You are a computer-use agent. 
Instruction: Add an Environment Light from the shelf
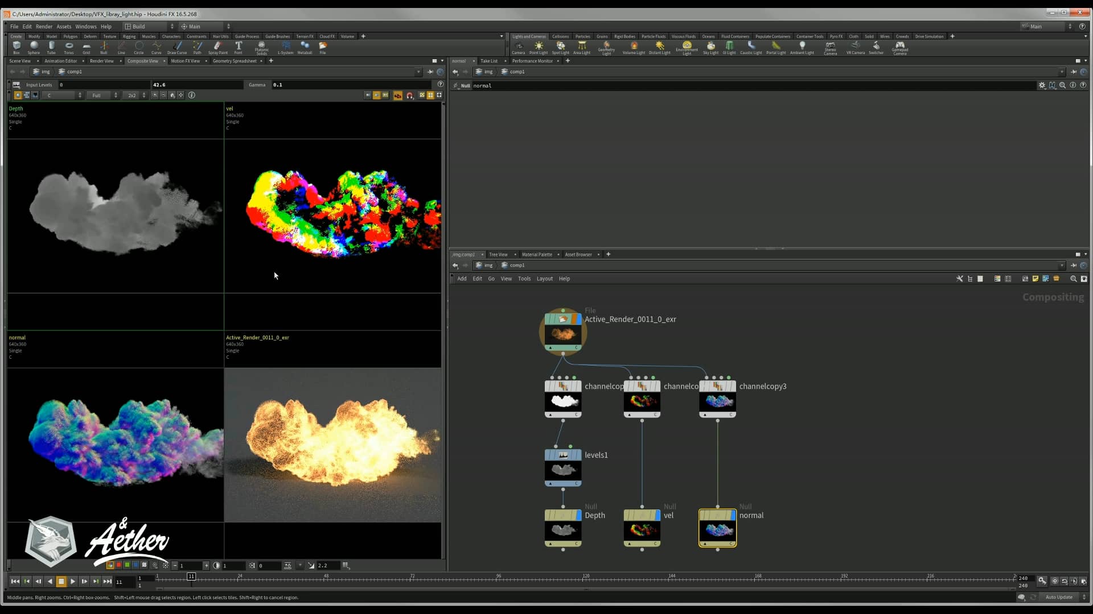pos(687,48)
